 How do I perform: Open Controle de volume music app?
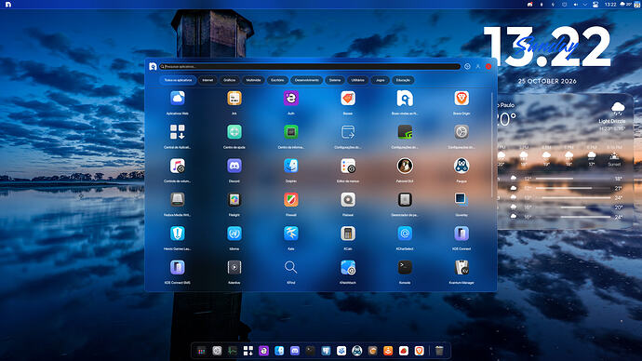[x=178, y=167]
